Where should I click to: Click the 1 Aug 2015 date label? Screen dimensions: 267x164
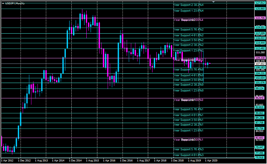point(92,161)
